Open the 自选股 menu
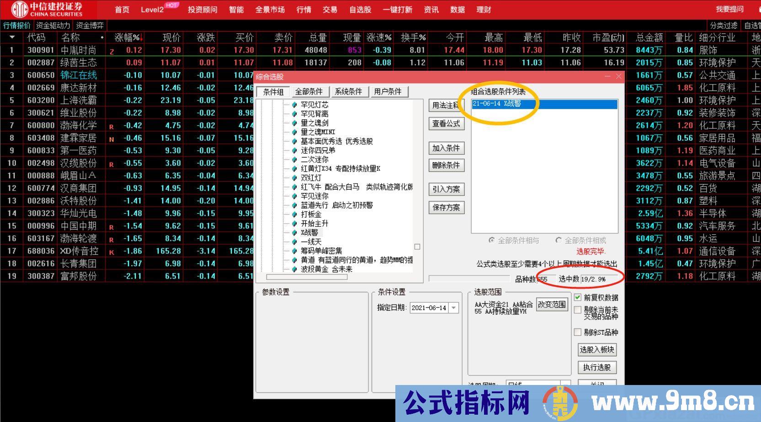This screenshot has height=422, width=761. pos(360,10)
